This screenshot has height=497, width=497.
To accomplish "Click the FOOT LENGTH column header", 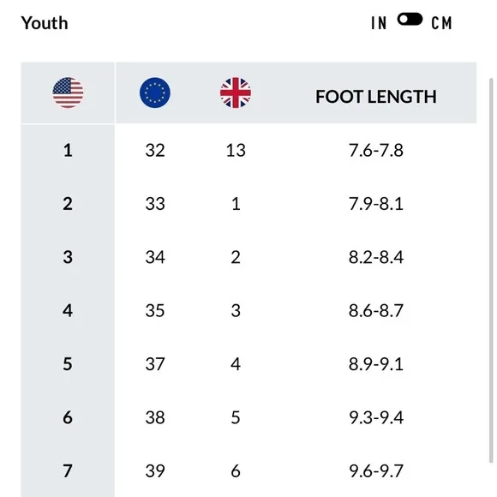I will click(376, 97).
